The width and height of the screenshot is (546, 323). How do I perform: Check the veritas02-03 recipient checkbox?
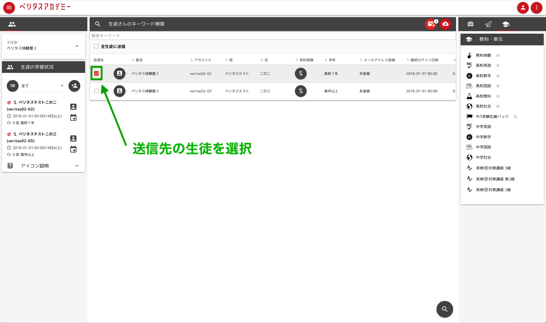pyautogui.click(x=96, y=91)
